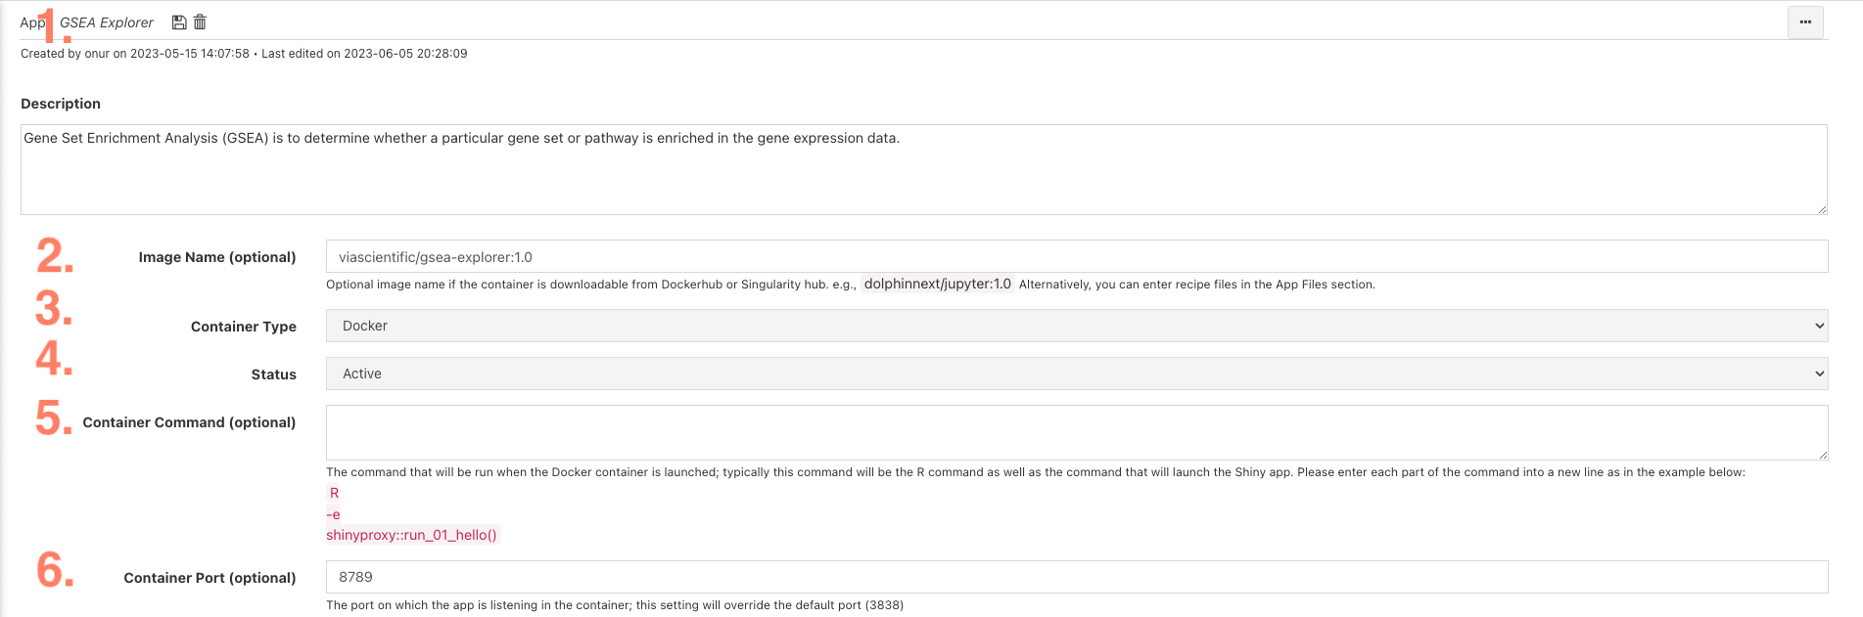Focus the Description text area
The height and width of the screenshot is (617, 1863).
pos(923,169)
